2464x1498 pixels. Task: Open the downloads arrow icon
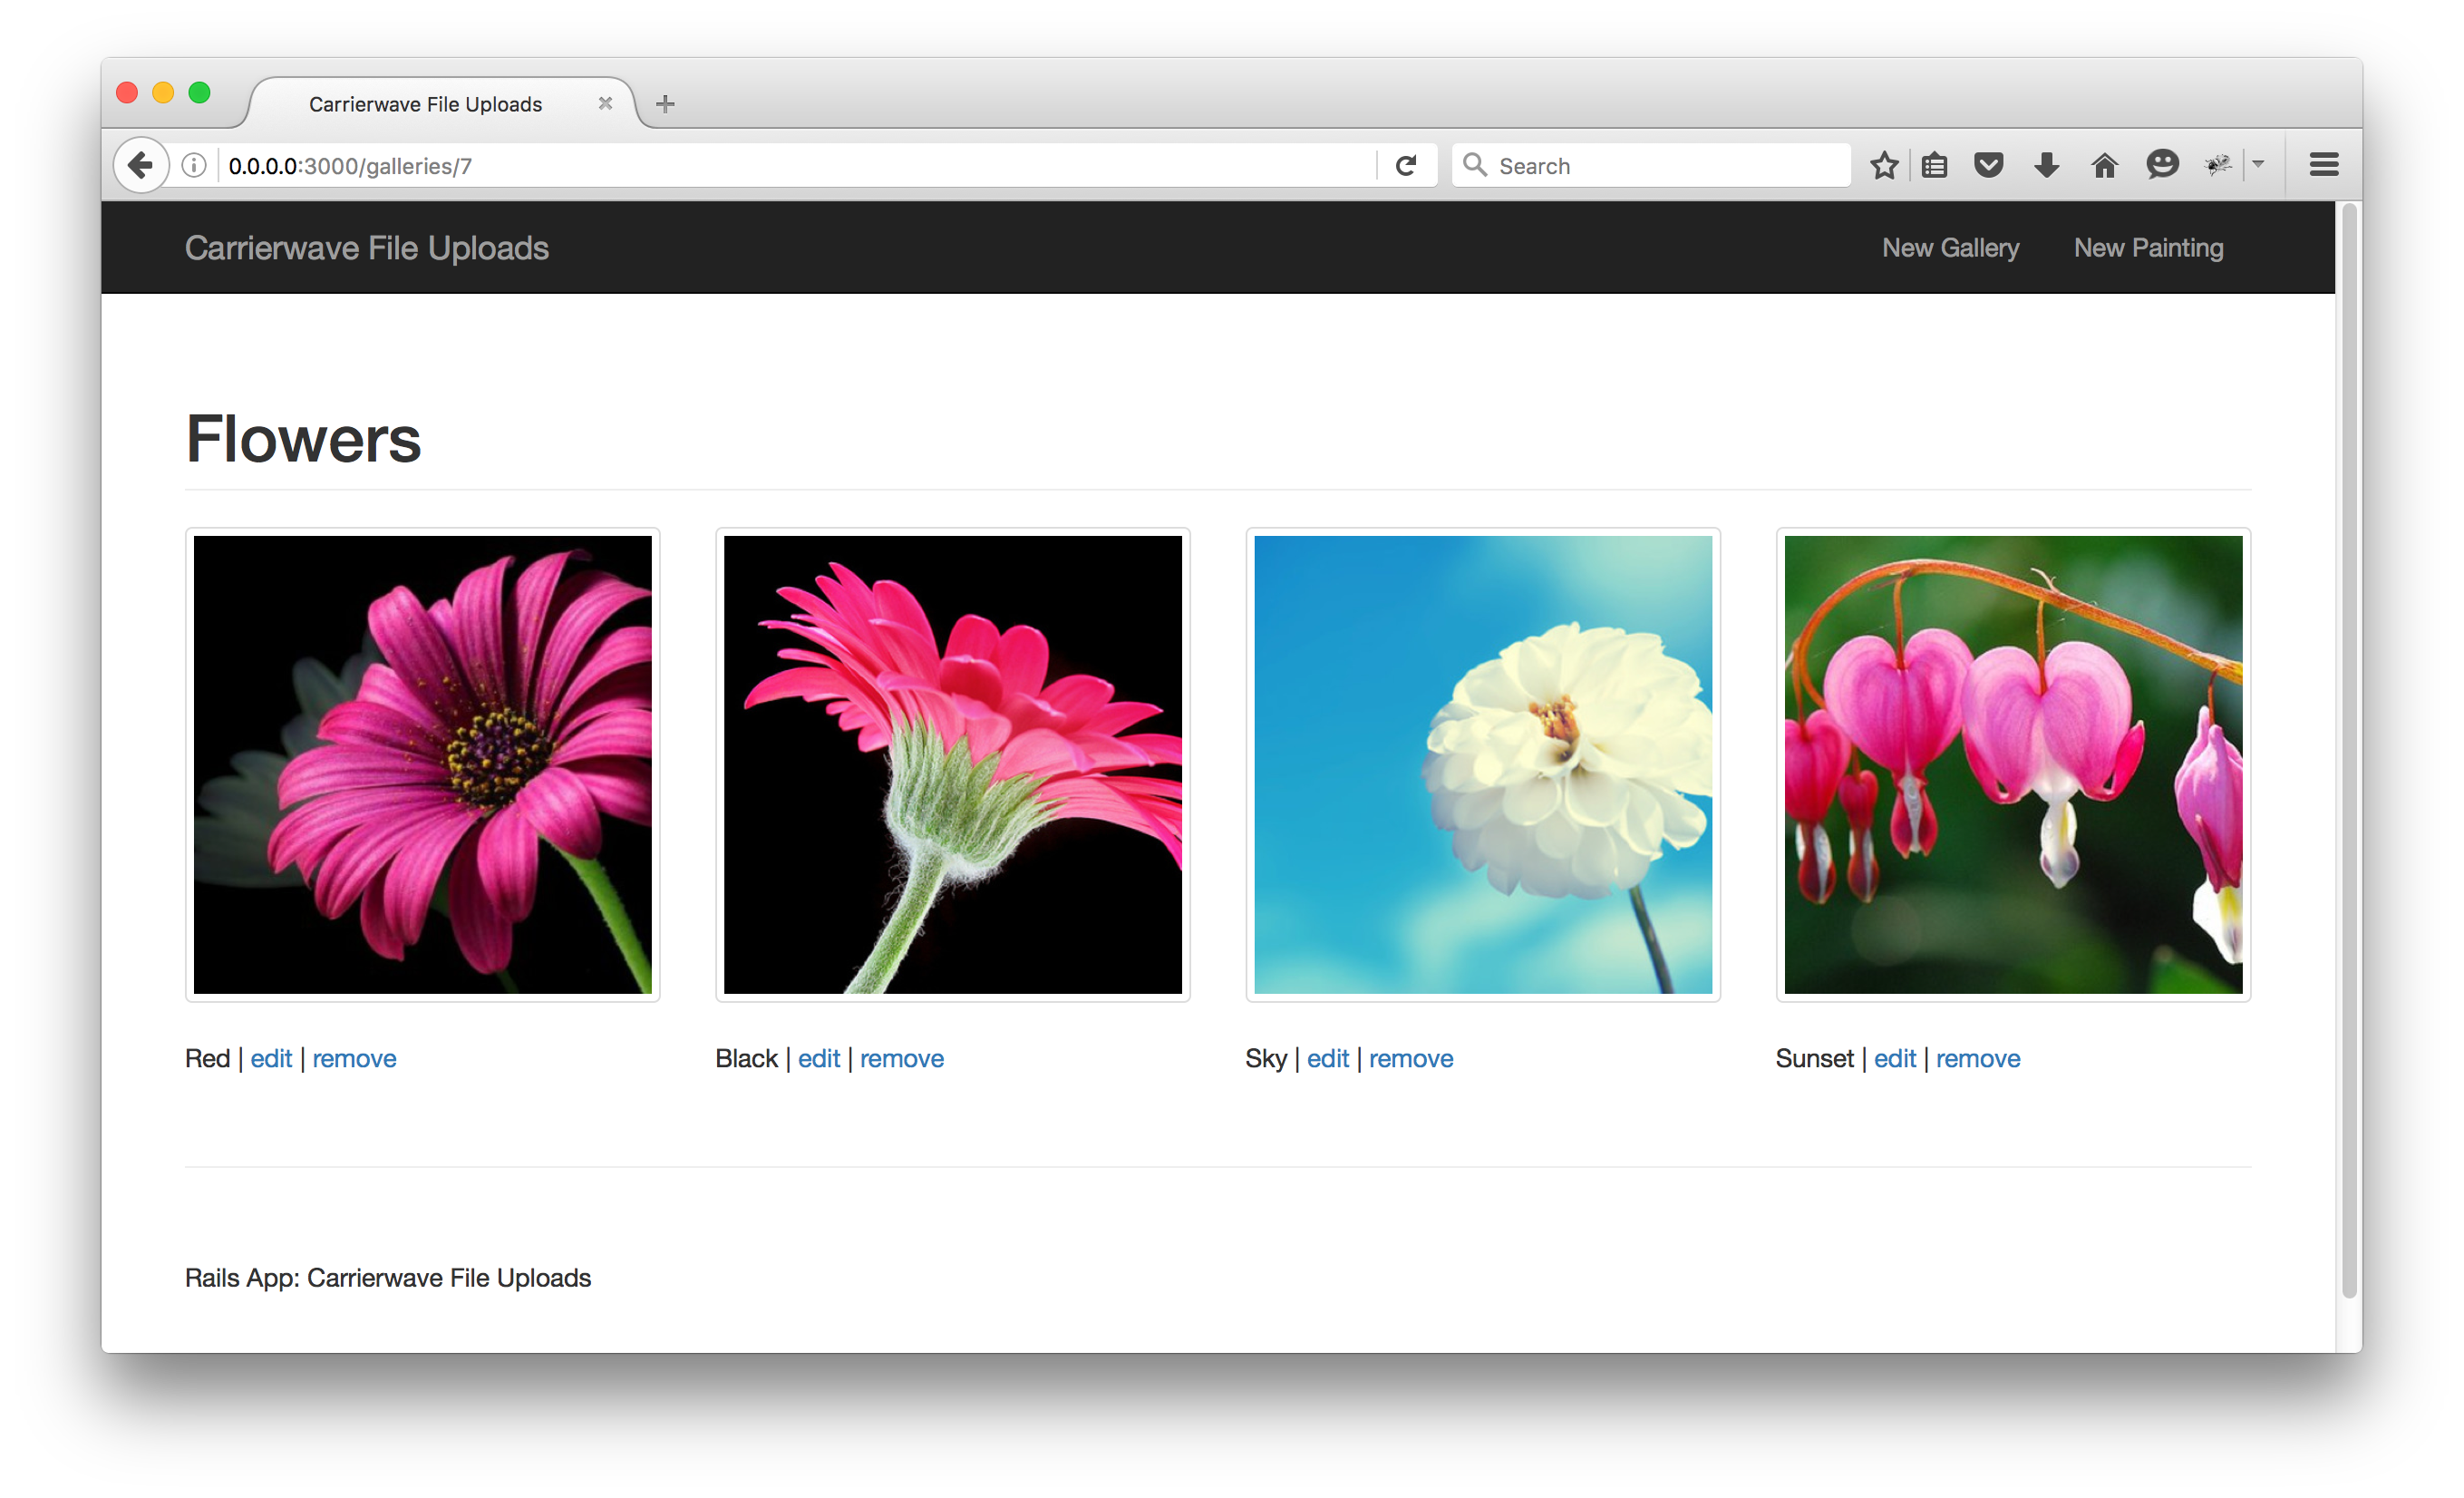tap(2046, 165)
